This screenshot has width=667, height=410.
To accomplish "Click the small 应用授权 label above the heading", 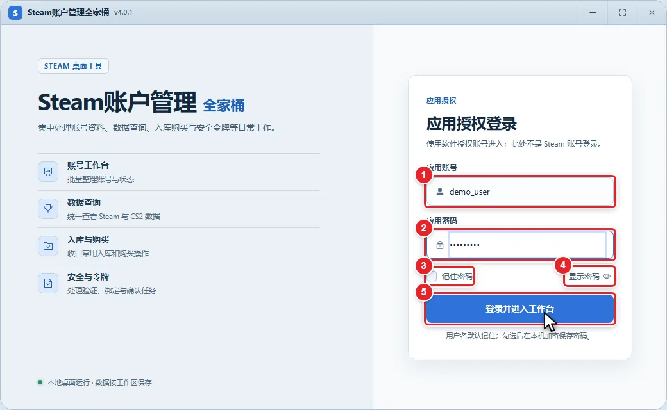I will coord(441,101).
